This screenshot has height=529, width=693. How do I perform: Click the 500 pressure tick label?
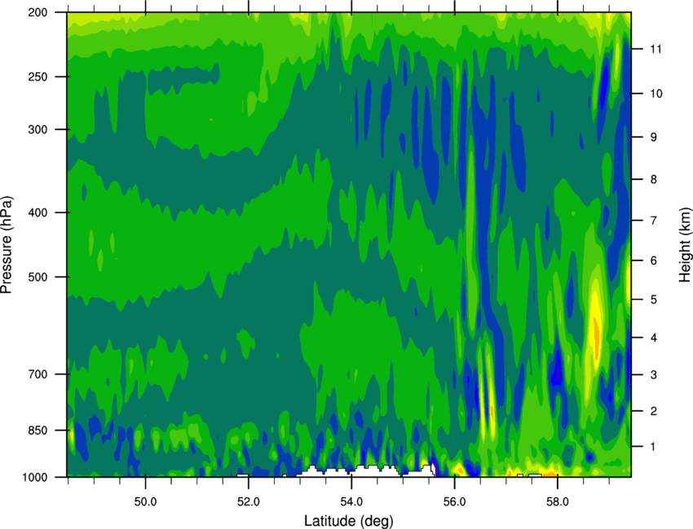pos(38,277)
